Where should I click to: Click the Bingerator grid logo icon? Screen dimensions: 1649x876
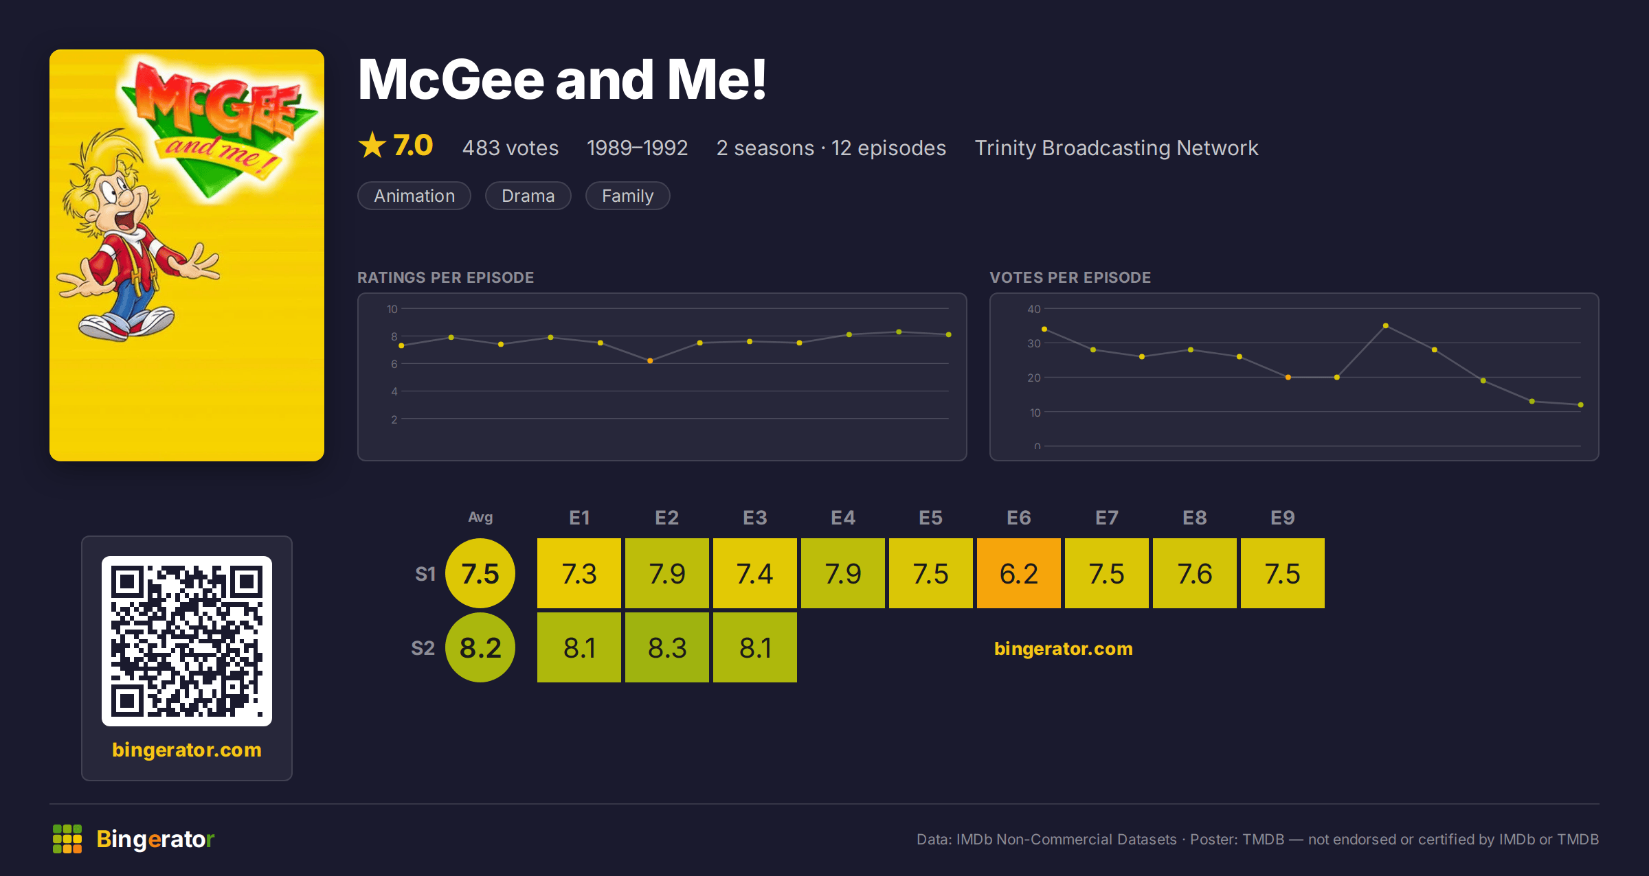[x=67, y=839]
